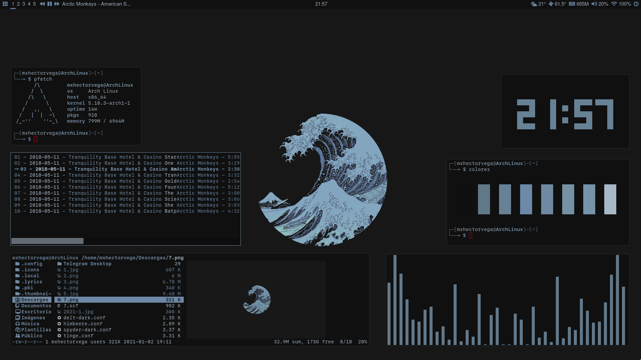Click the song progress bar in player
This screenshot has width=641, height=360.
[x=126, y=241]
